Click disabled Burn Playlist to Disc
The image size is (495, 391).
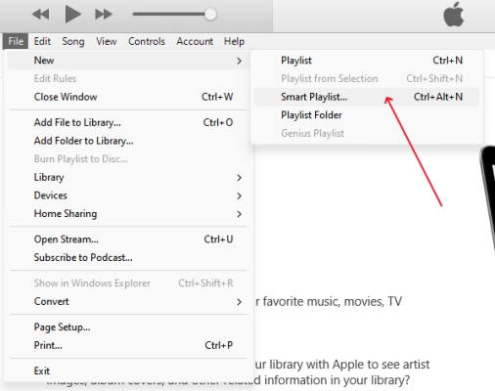coord(128,159)
